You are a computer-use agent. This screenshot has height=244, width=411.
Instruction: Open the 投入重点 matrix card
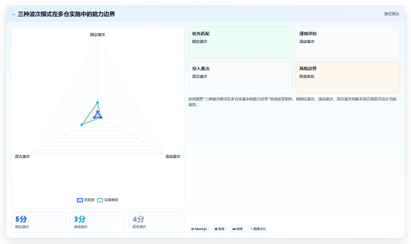pyautogui.click(x=240, y=77)
